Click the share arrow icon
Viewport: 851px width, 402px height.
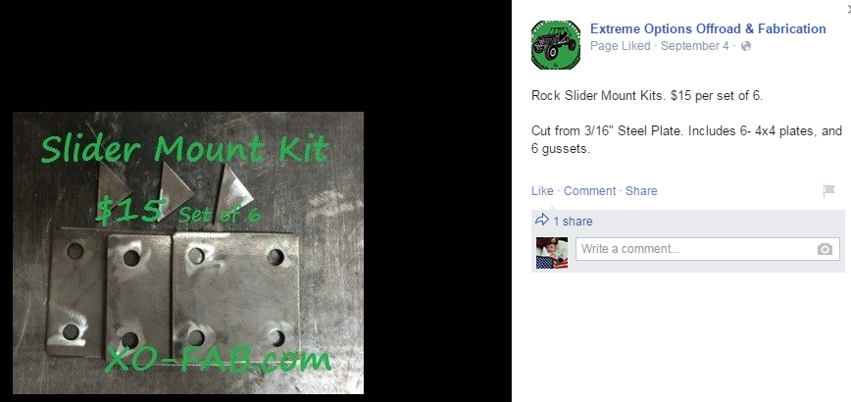[x=541, y=220]
